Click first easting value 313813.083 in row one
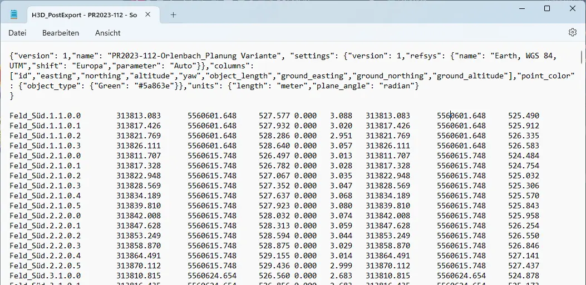 point(138,116)
